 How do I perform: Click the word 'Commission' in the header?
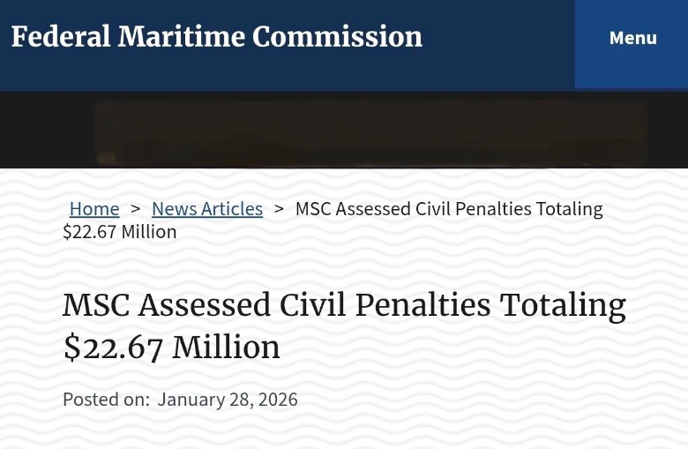[337, 37]
